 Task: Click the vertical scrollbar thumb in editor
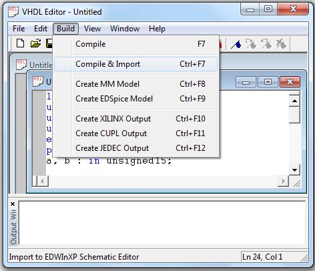294,115
